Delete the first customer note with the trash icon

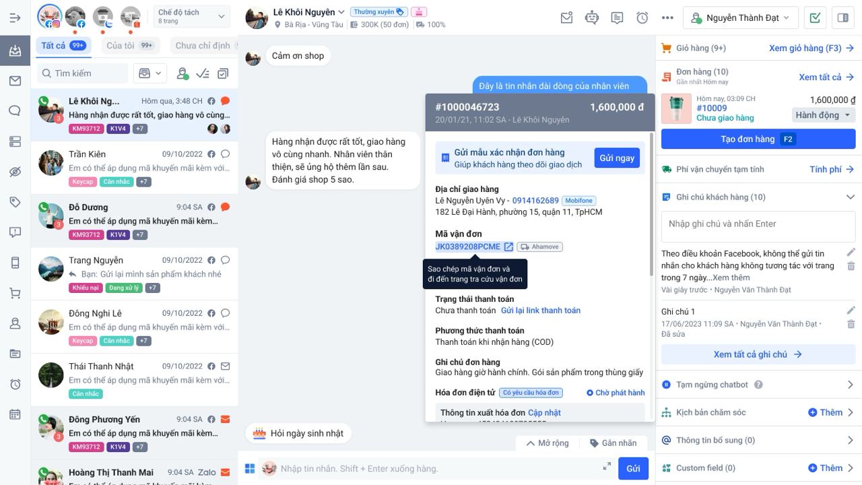click(x=851, y=266)
